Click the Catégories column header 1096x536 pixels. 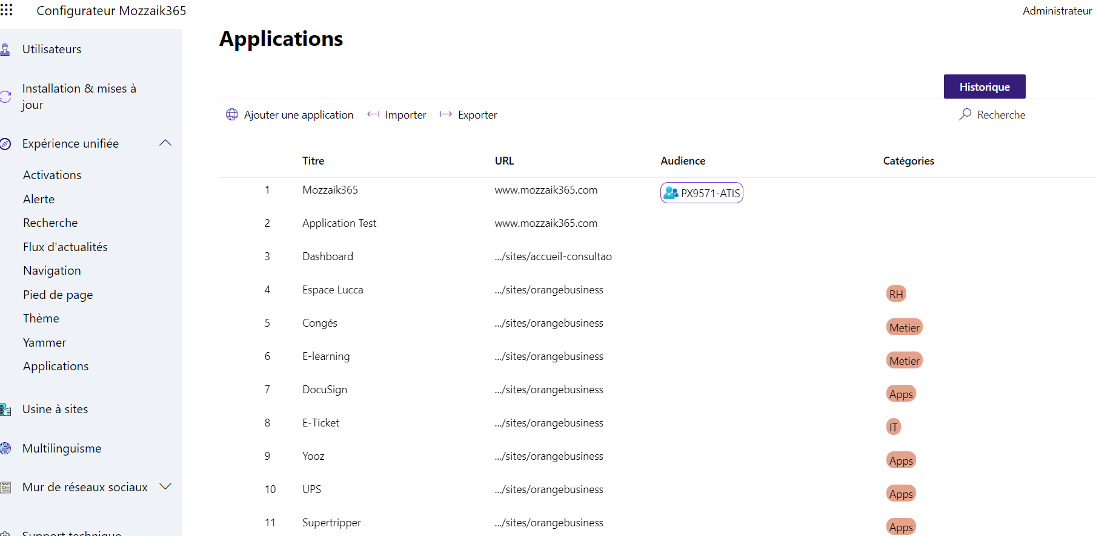[909, 161]
